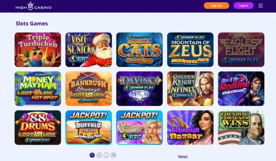Go to page 2 of slots
276x161 pixels.
[99, 155]
